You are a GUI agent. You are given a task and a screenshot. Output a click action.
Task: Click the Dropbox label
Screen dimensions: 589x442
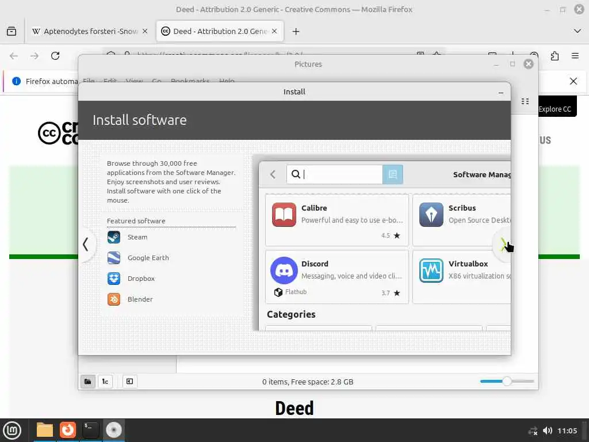pyautogui.click(x=141, y=279)
